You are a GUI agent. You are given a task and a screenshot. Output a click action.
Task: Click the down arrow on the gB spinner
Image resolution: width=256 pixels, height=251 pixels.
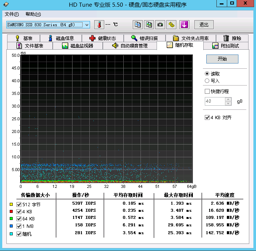[228, 103]
